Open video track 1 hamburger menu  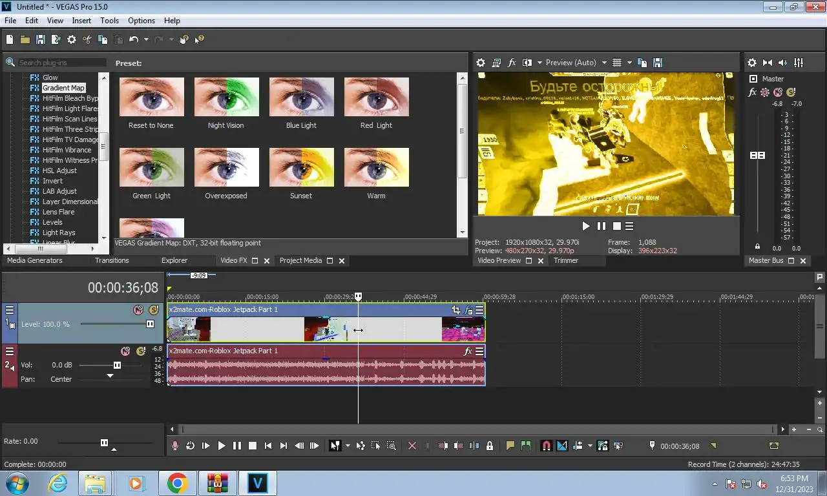pos(10,310)
